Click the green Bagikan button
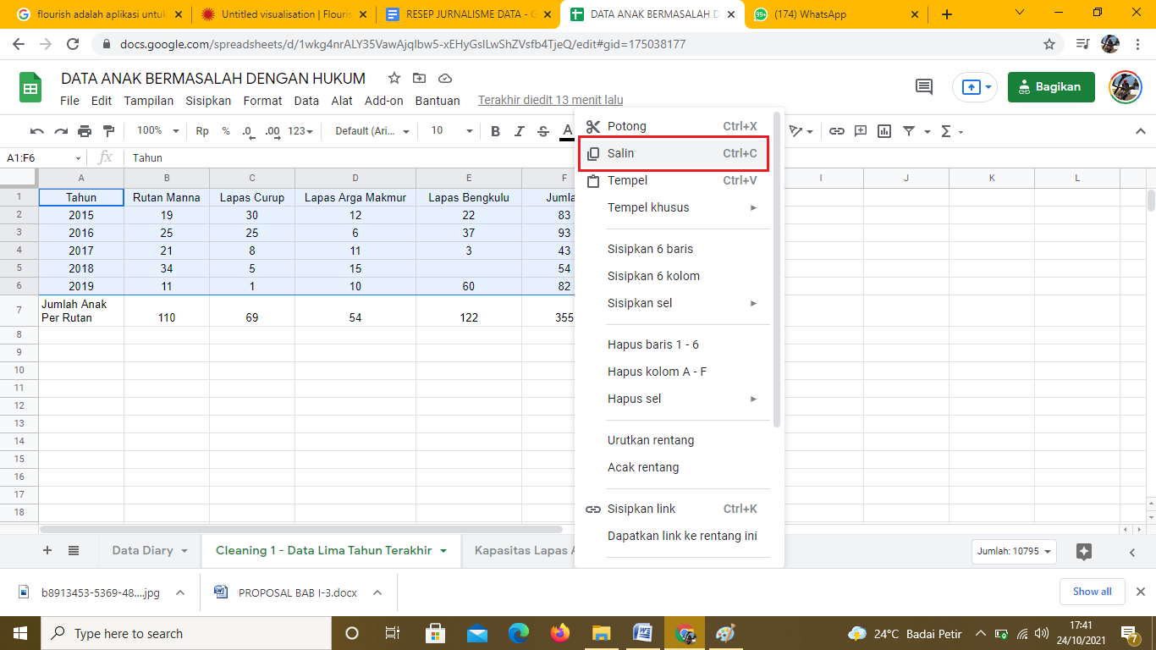Image resolution: width=1156 pixels, height=650 pixels. 1050,87
